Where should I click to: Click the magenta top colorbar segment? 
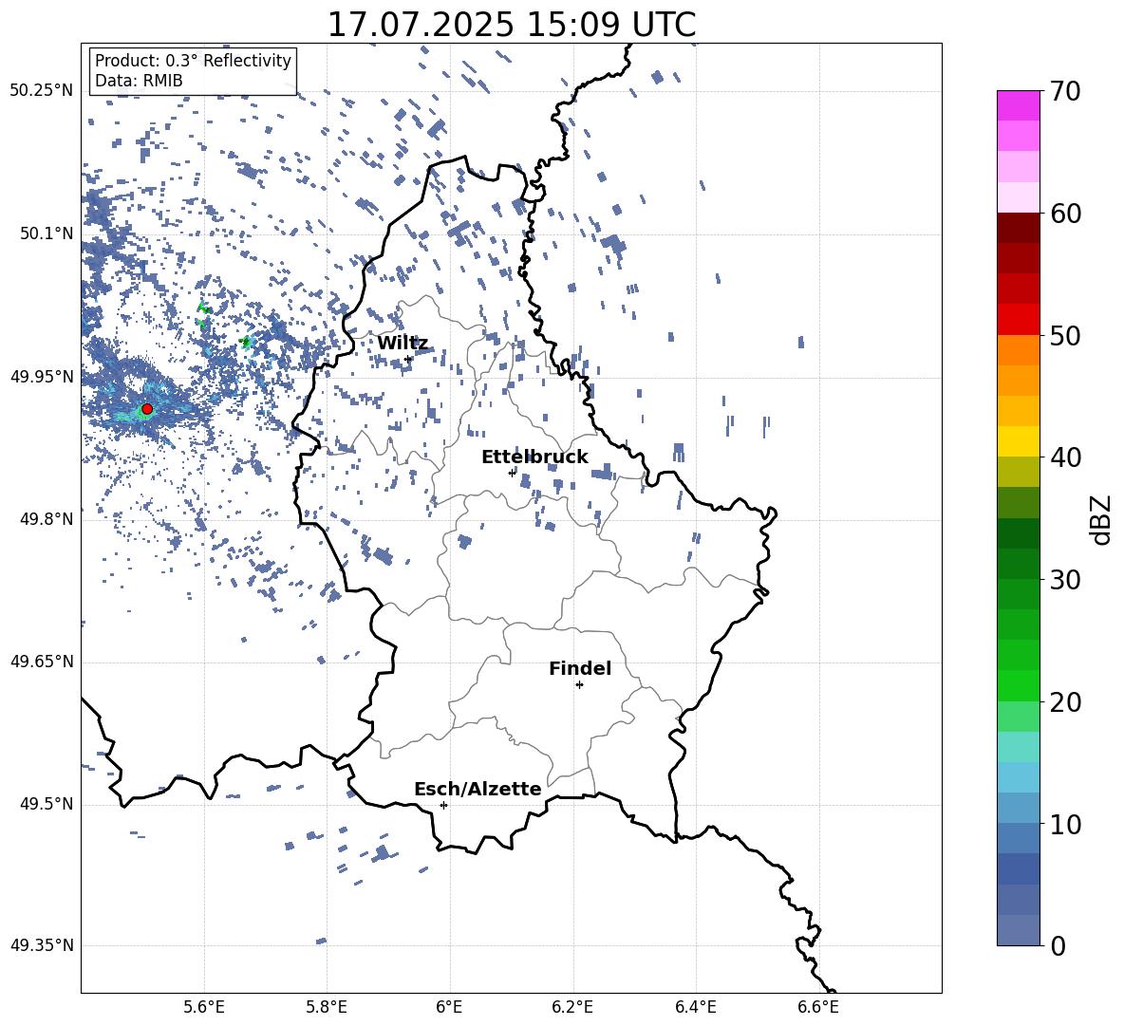point(1019,105)
